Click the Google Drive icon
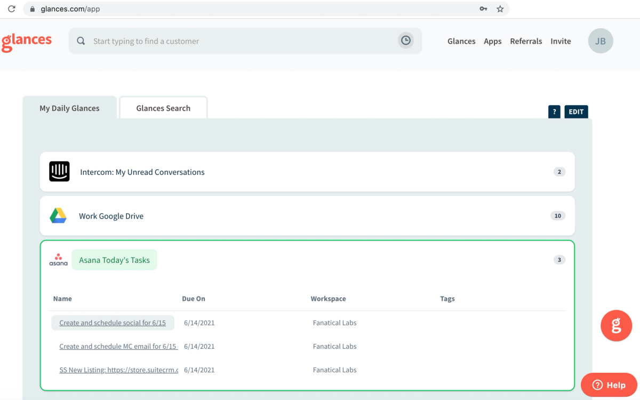The image size is (640, 400). pos(58,216)
